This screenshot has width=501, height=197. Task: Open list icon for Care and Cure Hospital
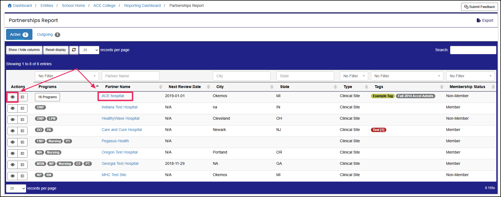click(23, 131)
